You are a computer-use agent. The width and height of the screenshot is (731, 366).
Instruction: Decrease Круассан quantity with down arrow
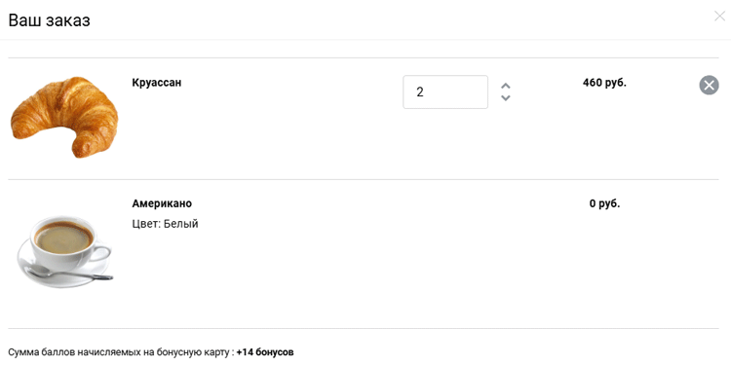pos(505,97)
